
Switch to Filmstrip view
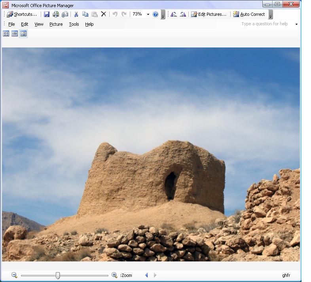tap(15, 34)
